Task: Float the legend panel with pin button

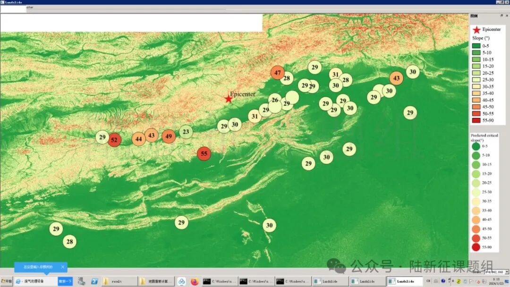Action: click(501, 16)
